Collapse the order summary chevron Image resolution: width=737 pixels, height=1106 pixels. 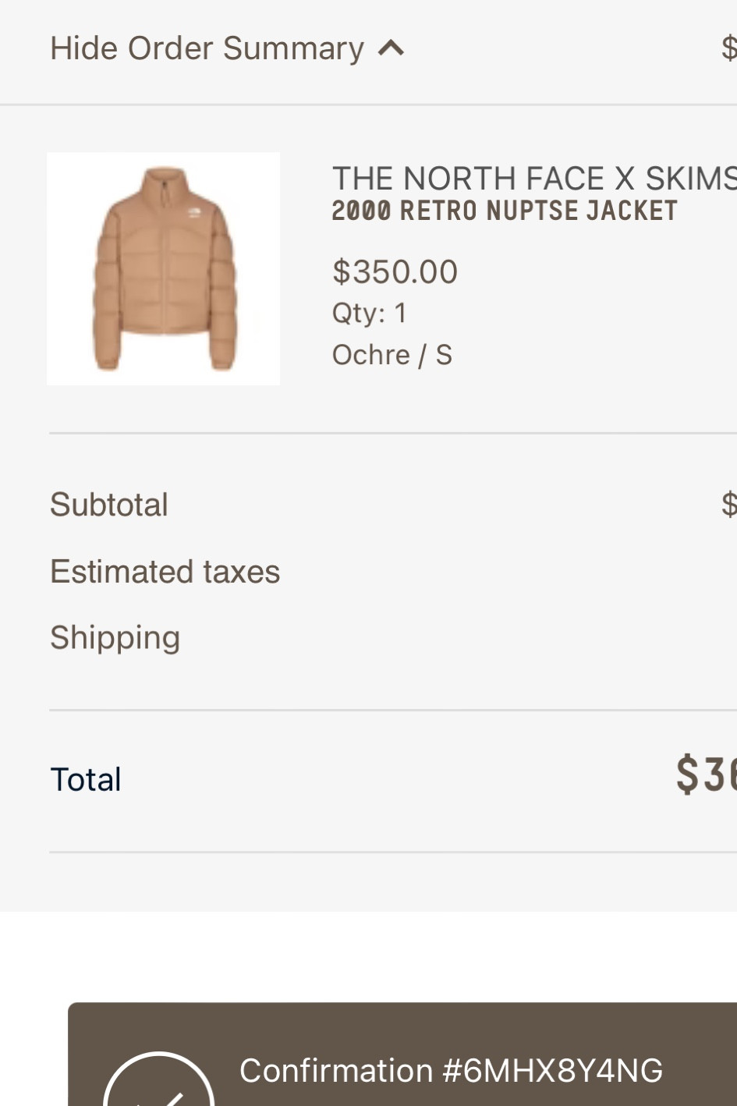pyautogui.click(x=391, y=48)
